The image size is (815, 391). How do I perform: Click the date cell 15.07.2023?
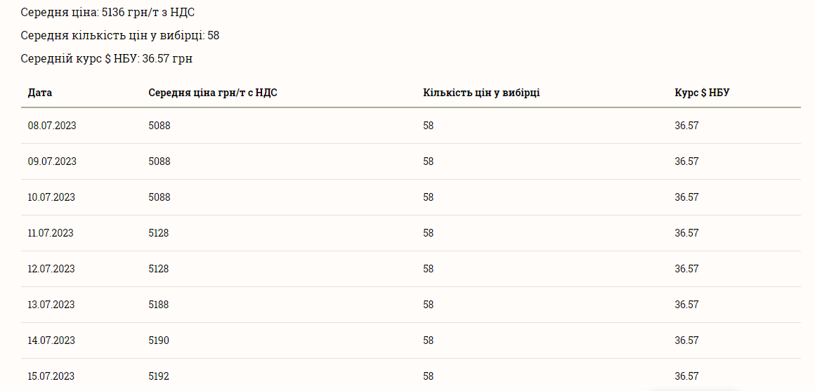(51, 376)
